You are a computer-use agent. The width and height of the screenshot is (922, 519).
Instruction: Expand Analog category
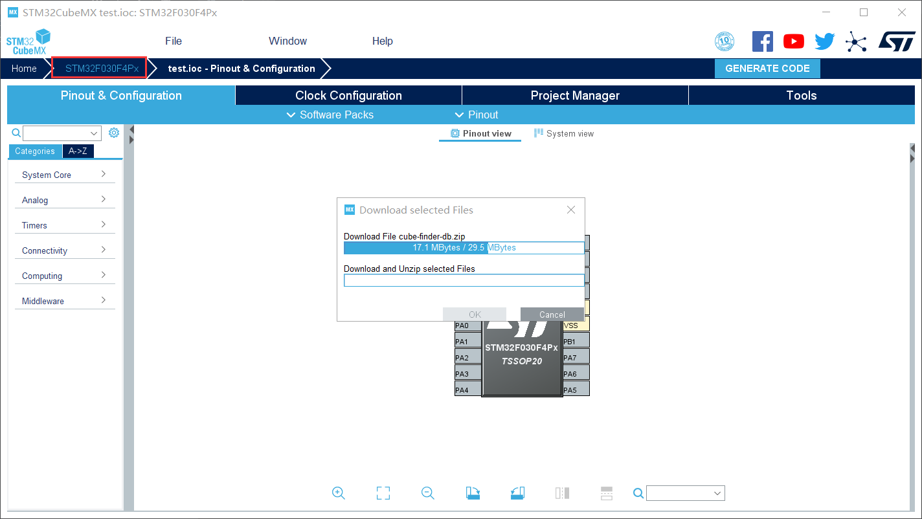(x=65, y=200)
